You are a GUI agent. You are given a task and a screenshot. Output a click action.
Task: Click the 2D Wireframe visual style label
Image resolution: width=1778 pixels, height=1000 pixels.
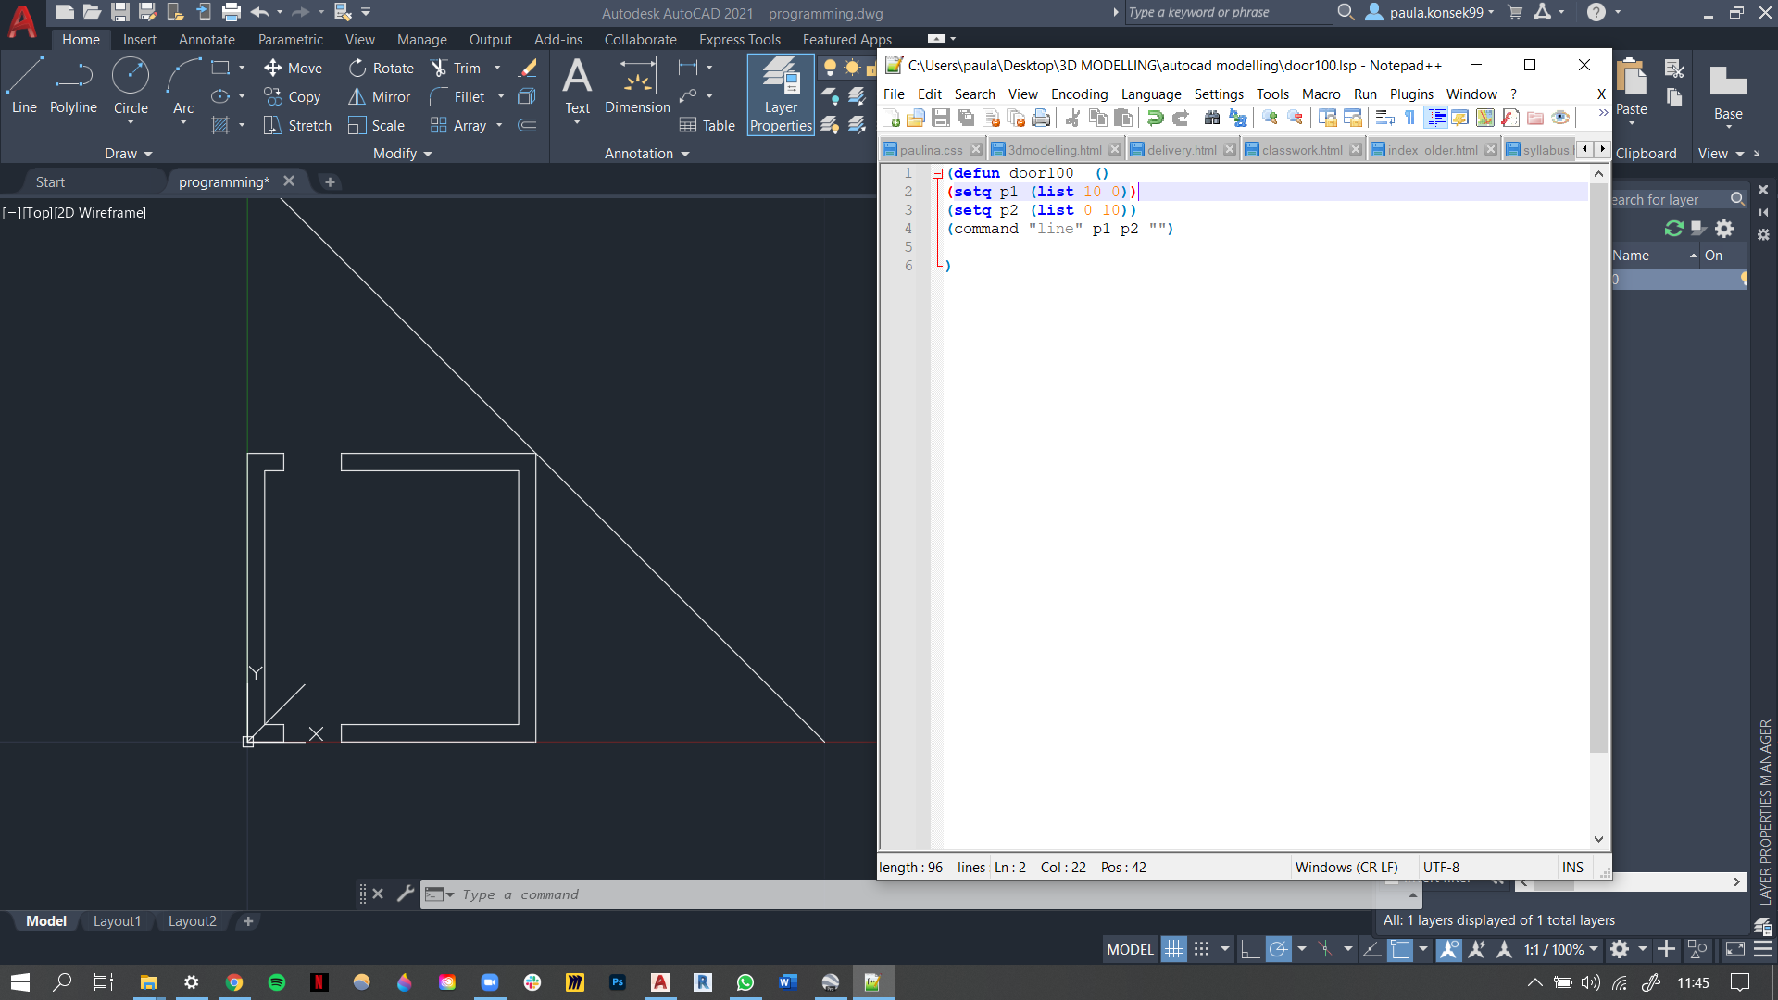(x=100, y=213)
